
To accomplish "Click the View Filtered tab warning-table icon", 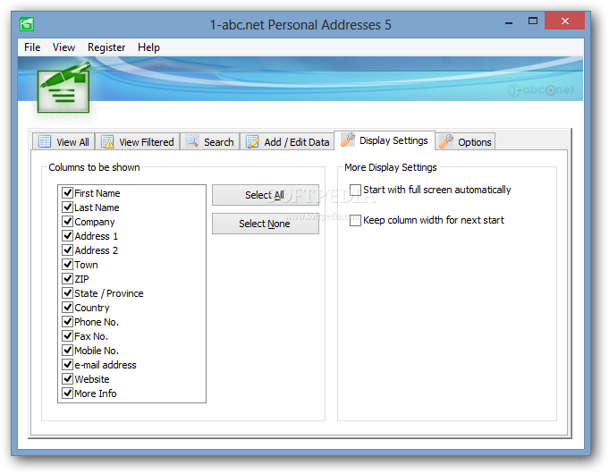I will click(107, 142).
